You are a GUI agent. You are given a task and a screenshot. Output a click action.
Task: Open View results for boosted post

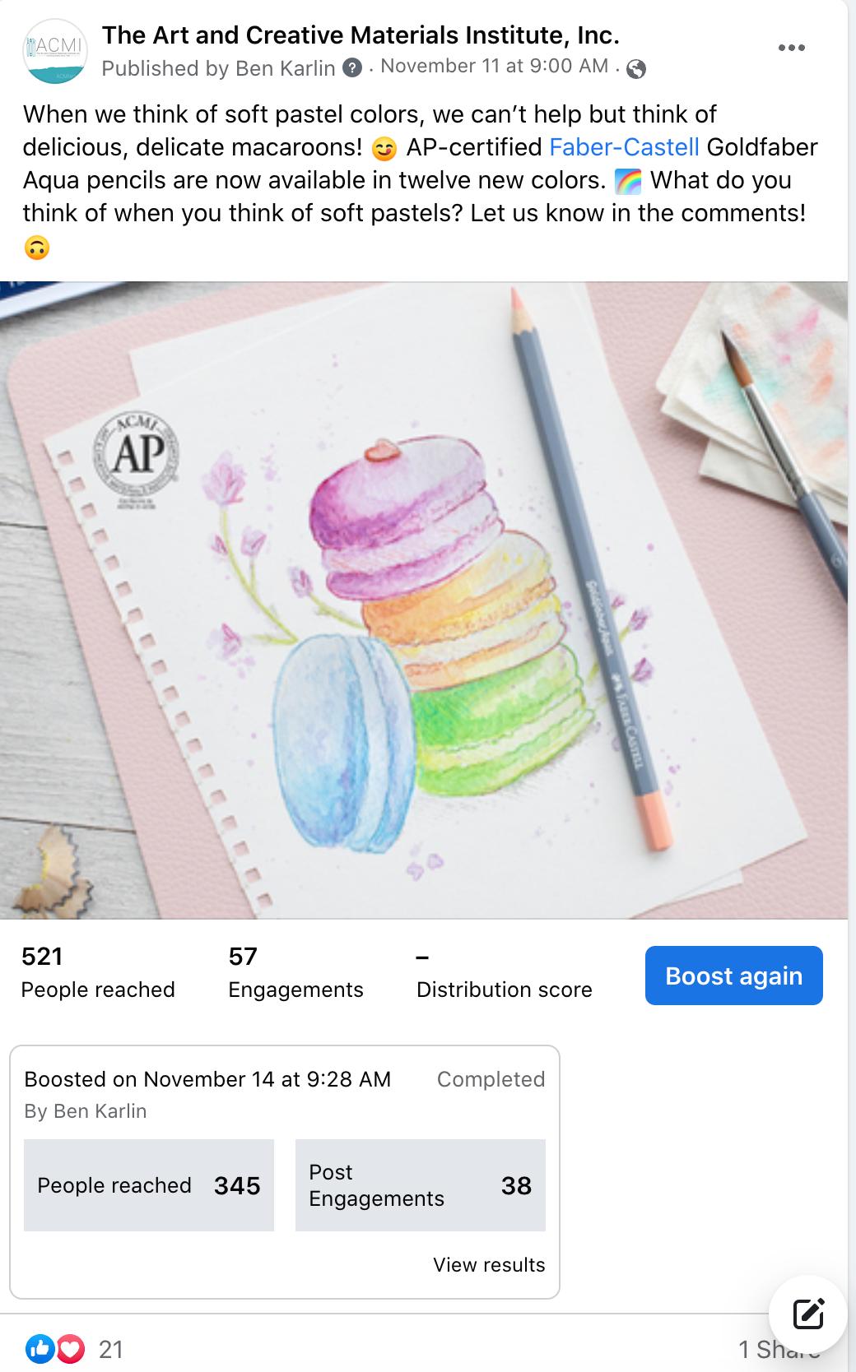489,1265
